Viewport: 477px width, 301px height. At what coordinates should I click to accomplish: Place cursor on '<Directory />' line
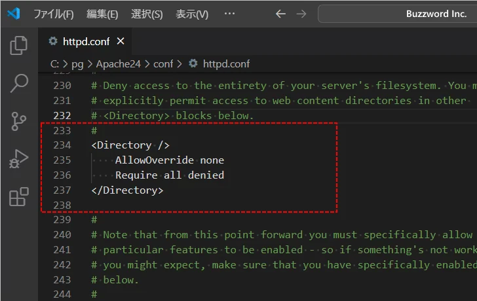[130, 145]
